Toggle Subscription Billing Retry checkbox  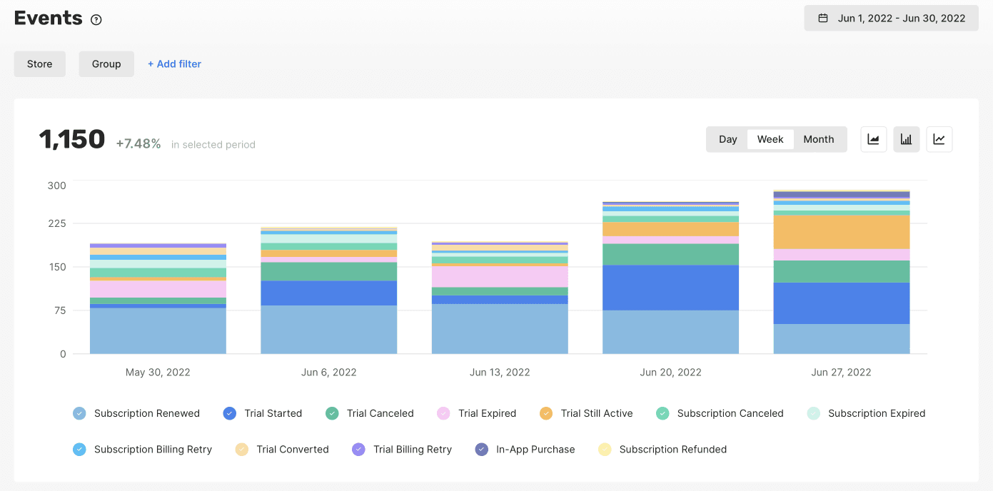[x=79, y=450]
